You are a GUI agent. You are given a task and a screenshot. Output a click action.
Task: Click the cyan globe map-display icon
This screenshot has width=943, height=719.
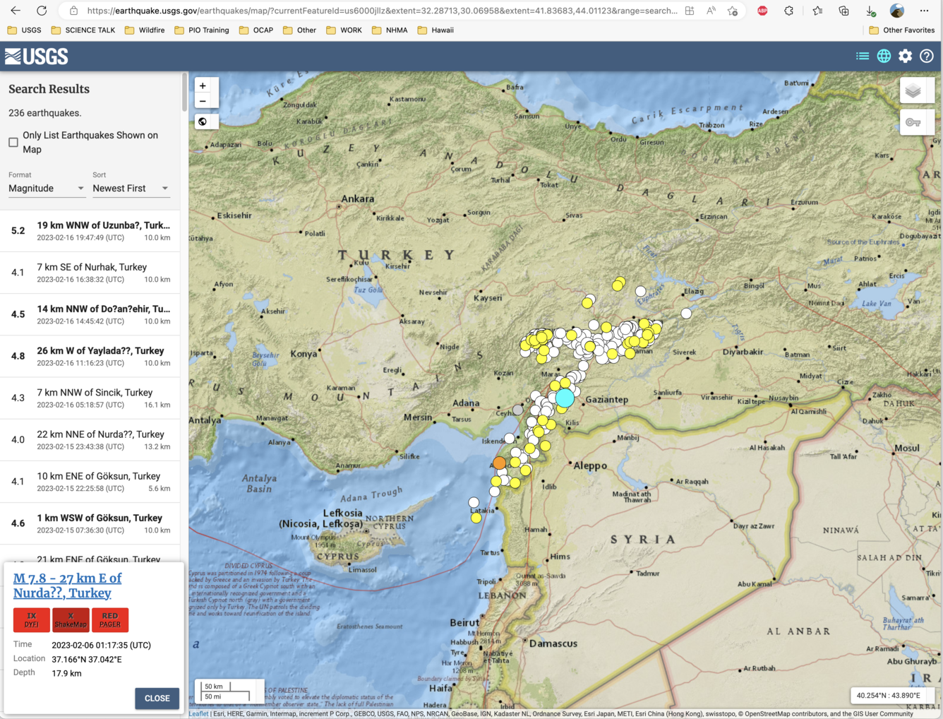(x=884, y=56)
